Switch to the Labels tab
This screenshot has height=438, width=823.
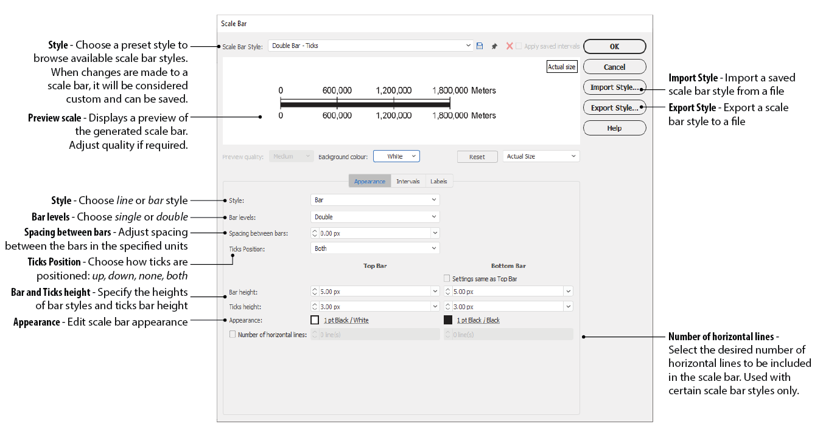coord(438,181)
